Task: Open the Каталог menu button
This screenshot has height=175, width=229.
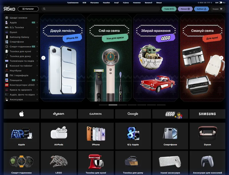Action: (28, 9)
